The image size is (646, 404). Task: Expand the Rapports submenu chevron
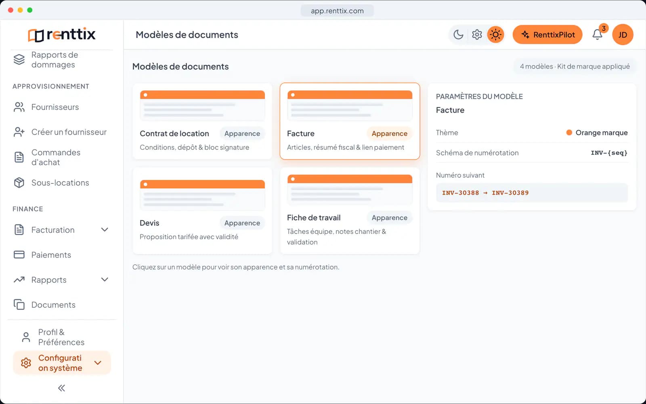click(x=105, y=280)
